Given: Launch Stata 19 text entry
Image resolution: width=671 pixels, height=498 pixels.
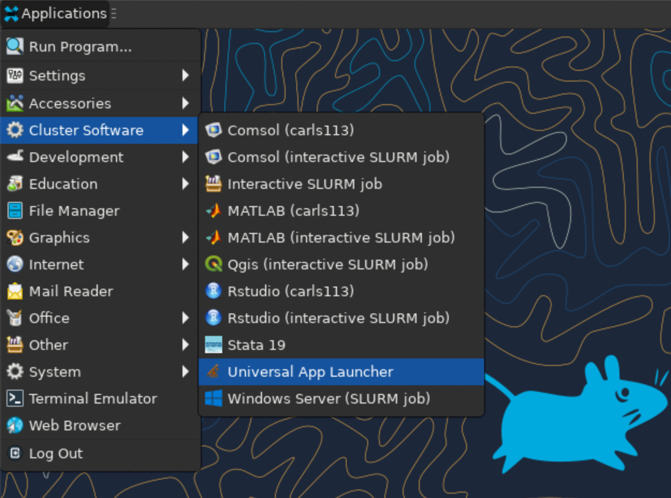Looking at the screenshot, I should pyautogui.click(x=257, y=345).
